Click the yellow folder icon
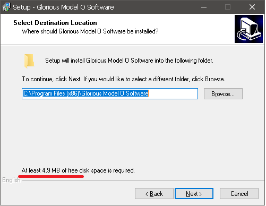The height and width of the screenshot is (206, 266). pos(29,61)
